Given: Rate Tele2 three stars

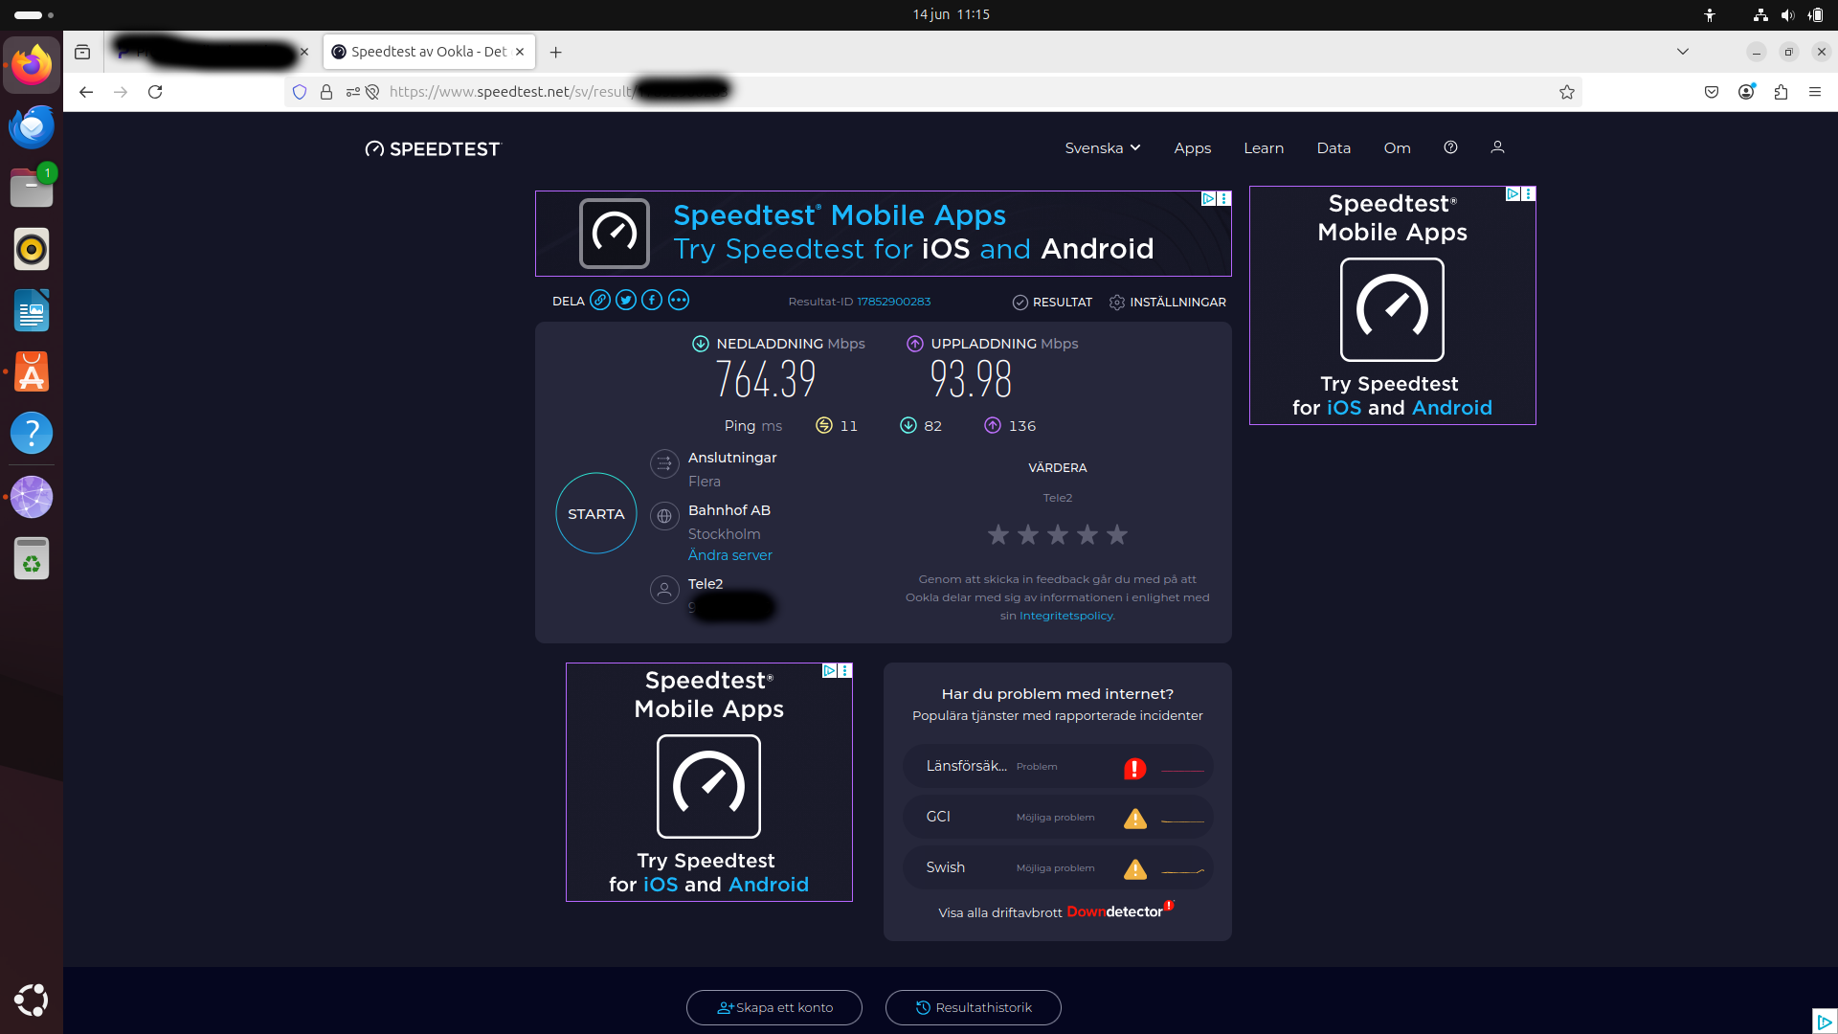Looking at the screenshot, I should coord(1058,534).
